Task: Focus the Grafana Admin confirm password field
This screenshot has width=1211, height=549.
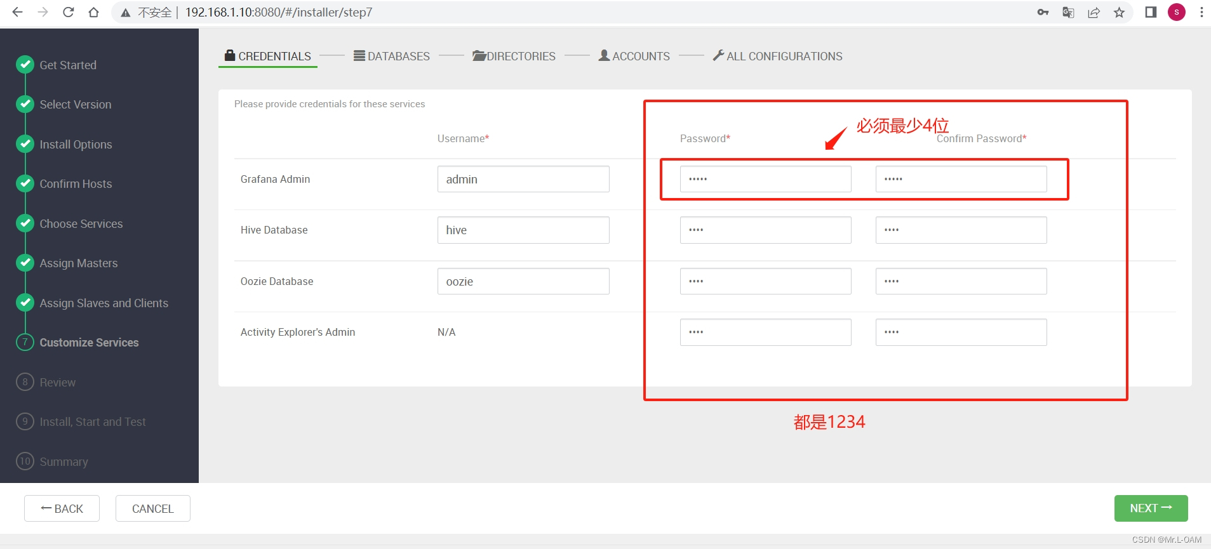Action: [x=961, y=179]
